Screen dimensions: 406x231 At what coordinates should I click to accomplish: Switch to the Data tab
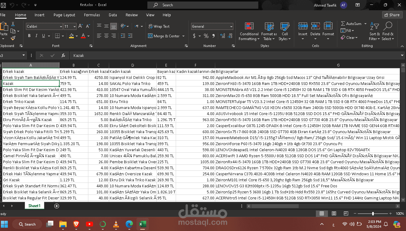click(113, 15)
